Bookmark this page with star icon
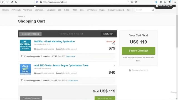This screenshot has width=178, height=100. click(x=136, y=2)
